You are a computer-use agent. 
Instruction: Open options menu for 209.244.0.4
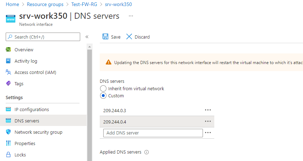(208, 121)
